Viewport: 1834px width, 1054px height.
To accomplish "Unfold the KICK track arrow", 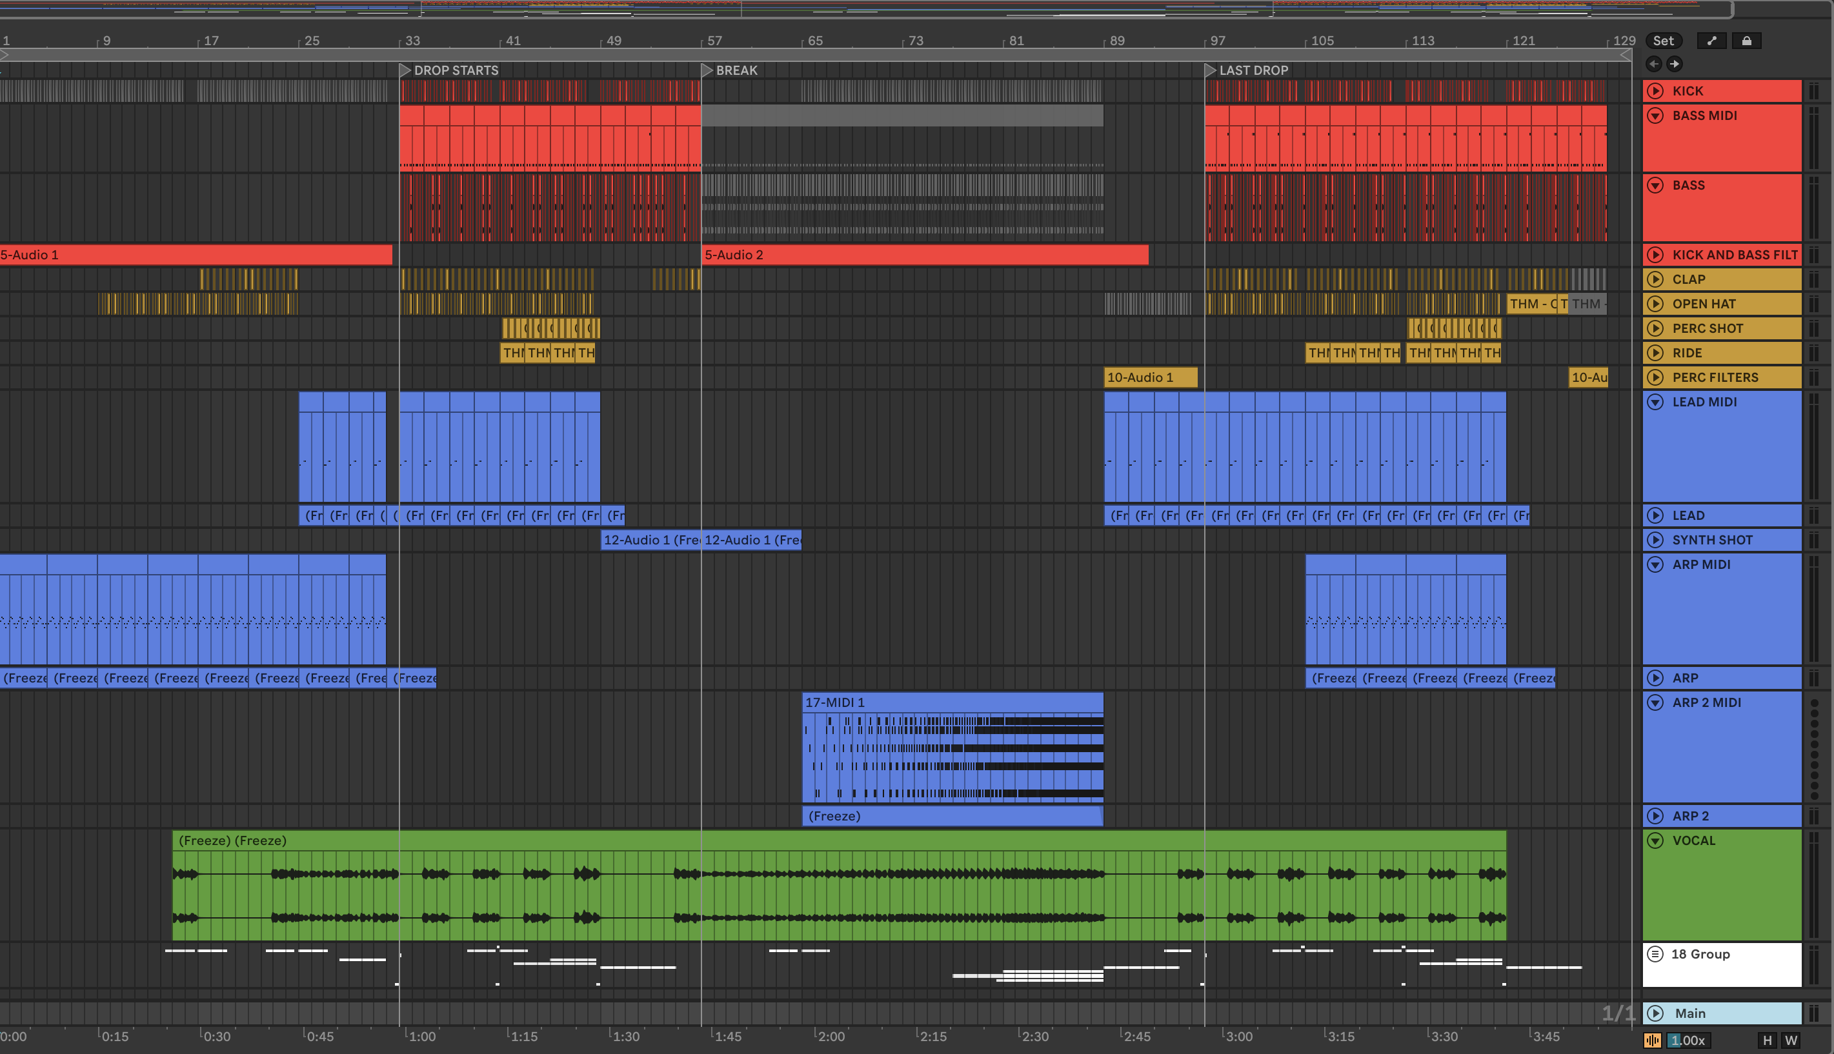I will pyautogui.click(x=1655, y=90).
